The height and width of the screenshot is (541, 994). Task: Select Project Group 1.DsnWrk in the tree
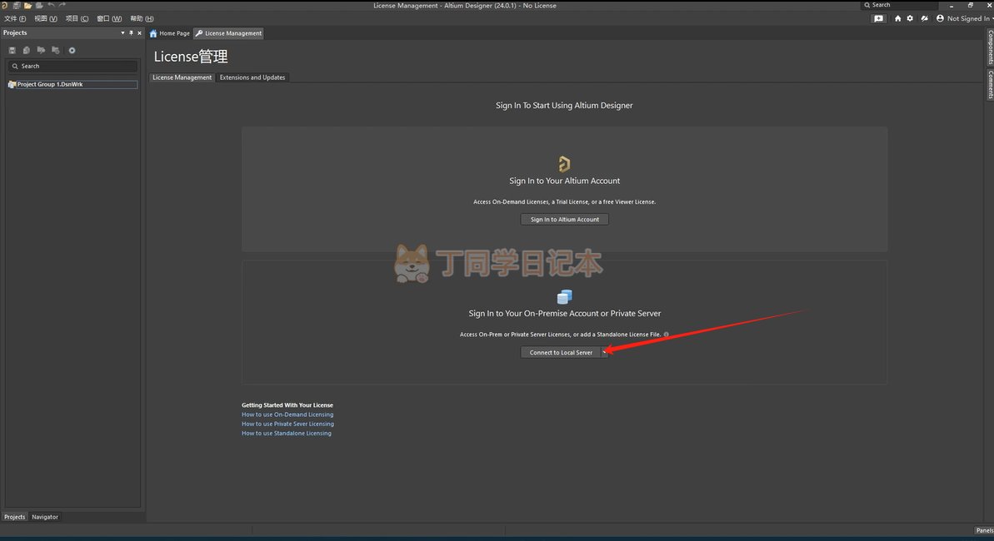(50, 85)
